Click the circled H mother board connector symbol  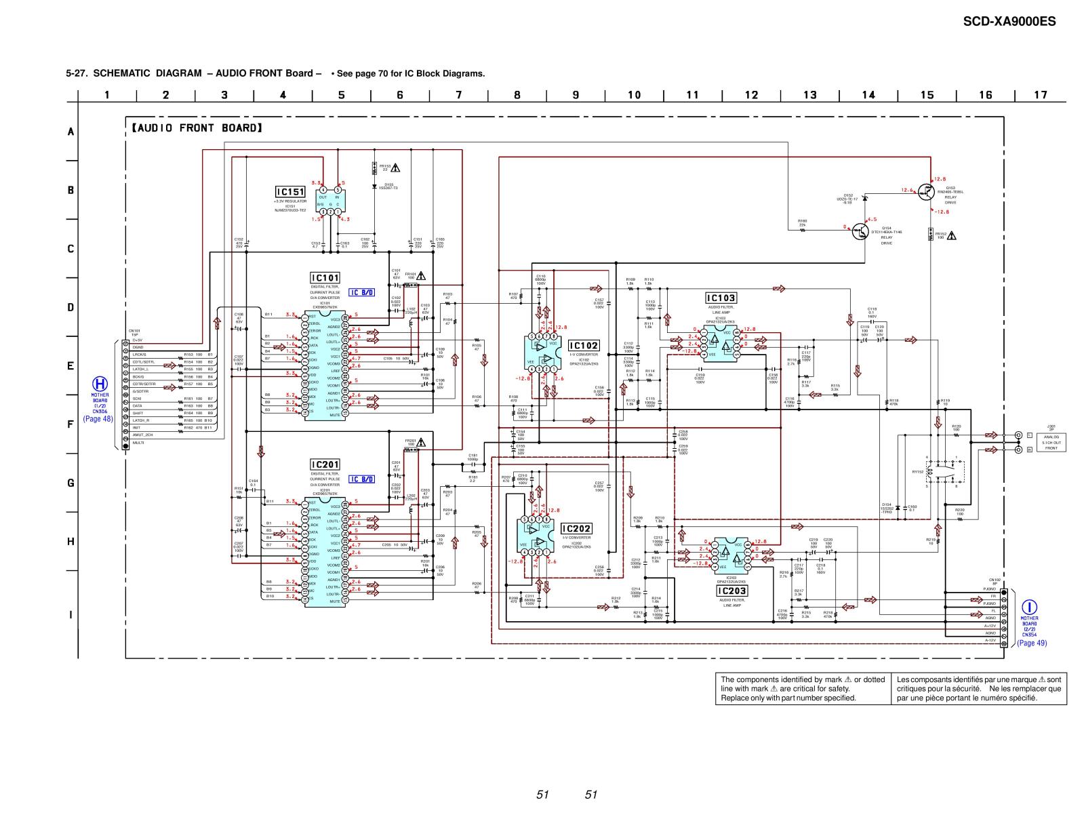100,384
